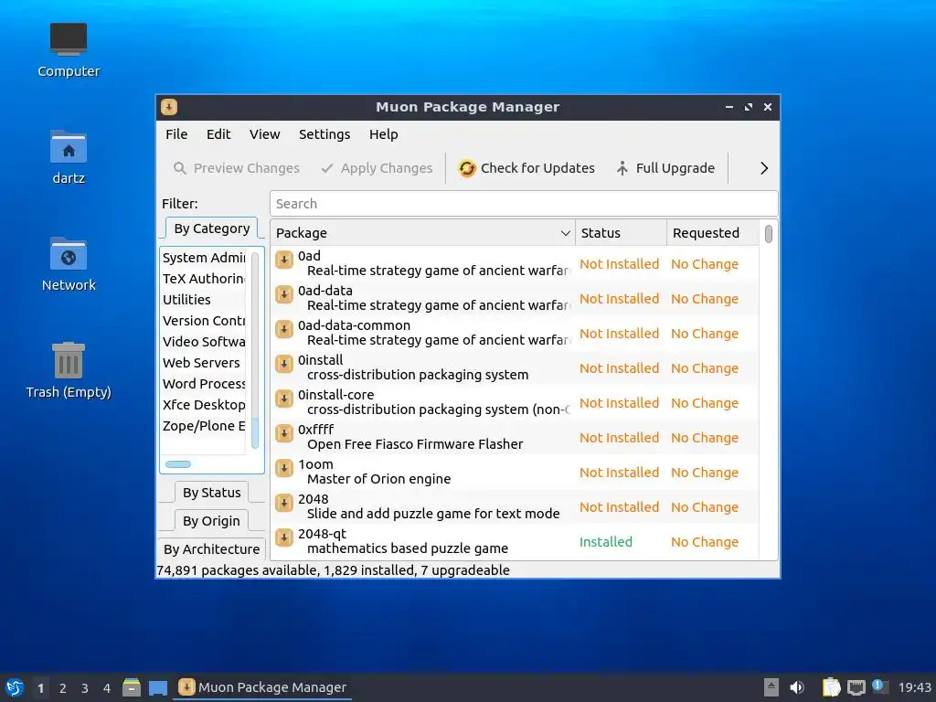This screenshot has height=702, width=936.
Task: Open the Settings menu
Action: (324, 134)
